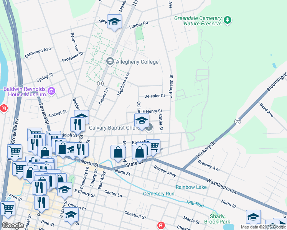Click the Washington St street label
This screenshot has height=230, width=287.
(222, 186)
